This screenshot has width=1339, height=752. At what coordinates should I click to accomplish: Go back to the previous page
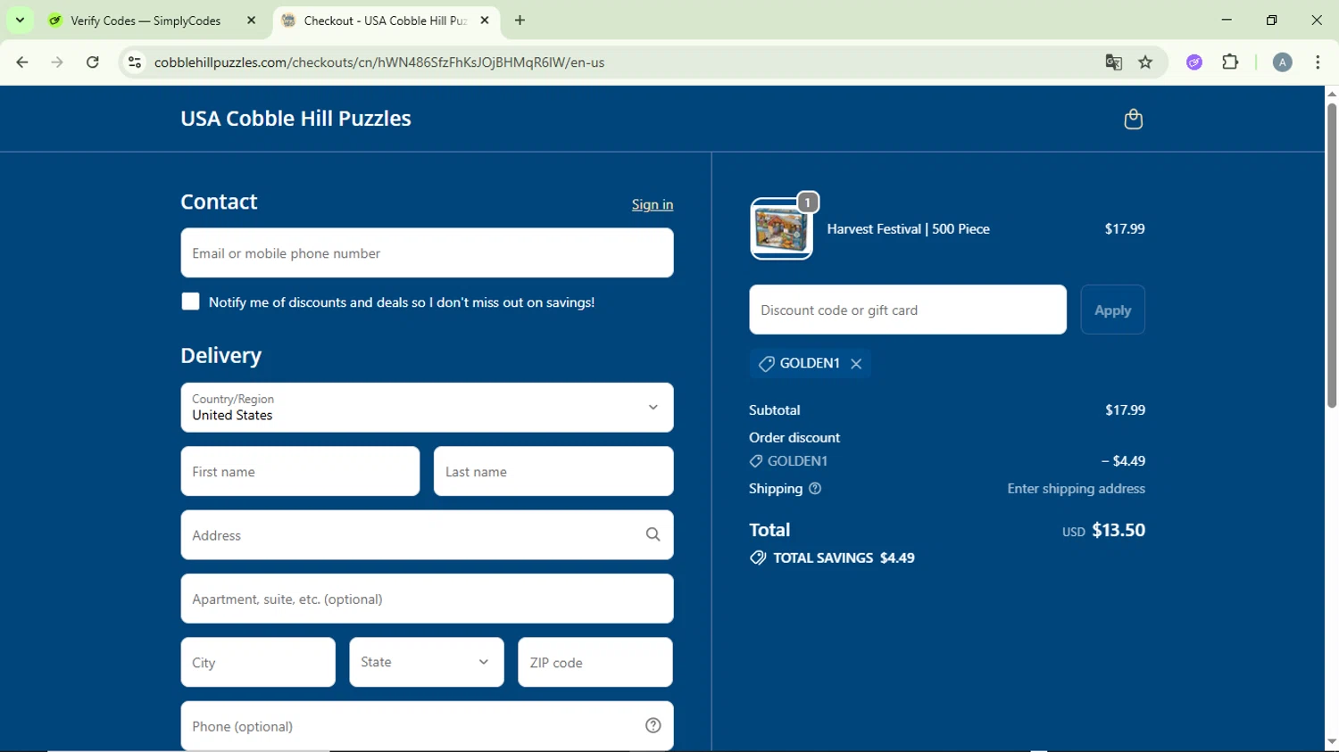(x=22, y=62)
